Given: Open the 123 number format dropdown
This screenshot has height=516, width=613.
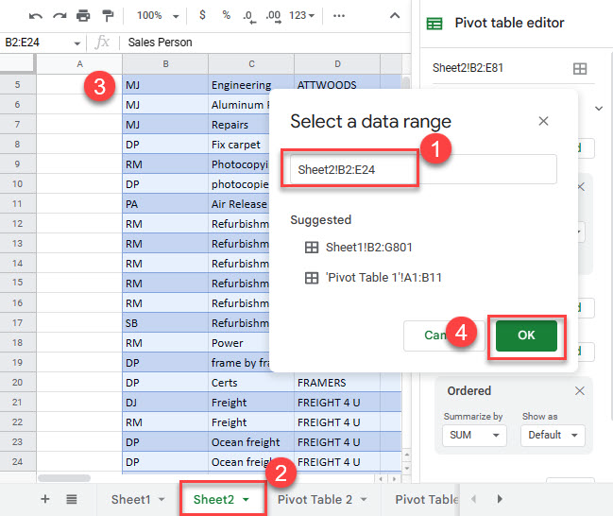Looking at the screenshot, I should tap(302, 16).
